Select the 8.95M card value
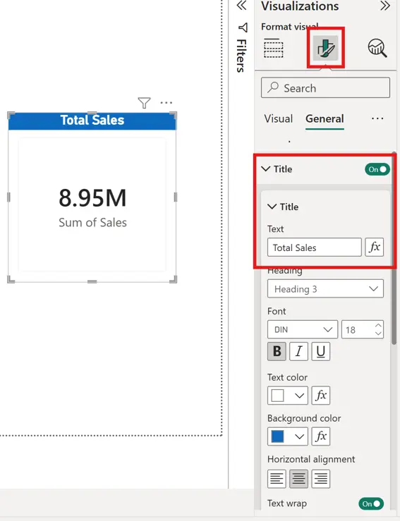Screen dimensions: 400x521 point(92,198)
